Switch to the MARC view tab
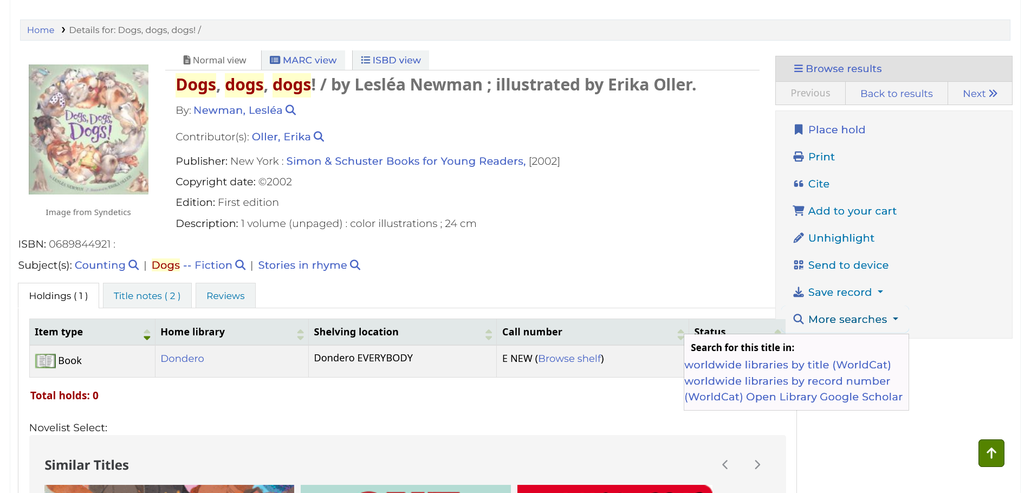 [303, 60]
